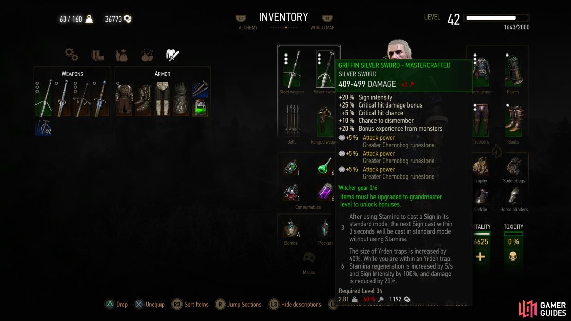Toggle Hide descriptions option

click(295, 304)
